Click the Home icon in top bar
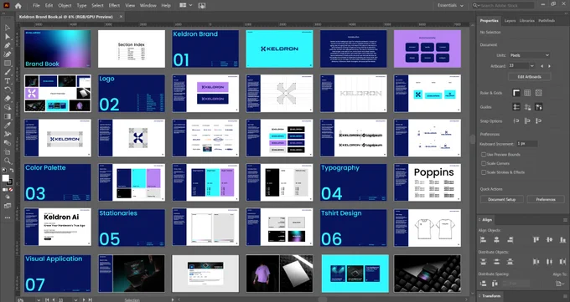Image resolution: width=570 pixels, height=302 pixels. click(x=18, y=6)
